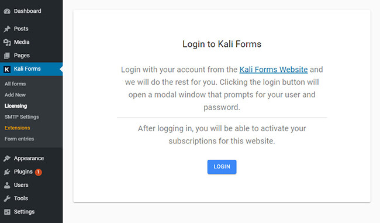Click the Pages document icon

pyautogui.click(x=7, y=56)
